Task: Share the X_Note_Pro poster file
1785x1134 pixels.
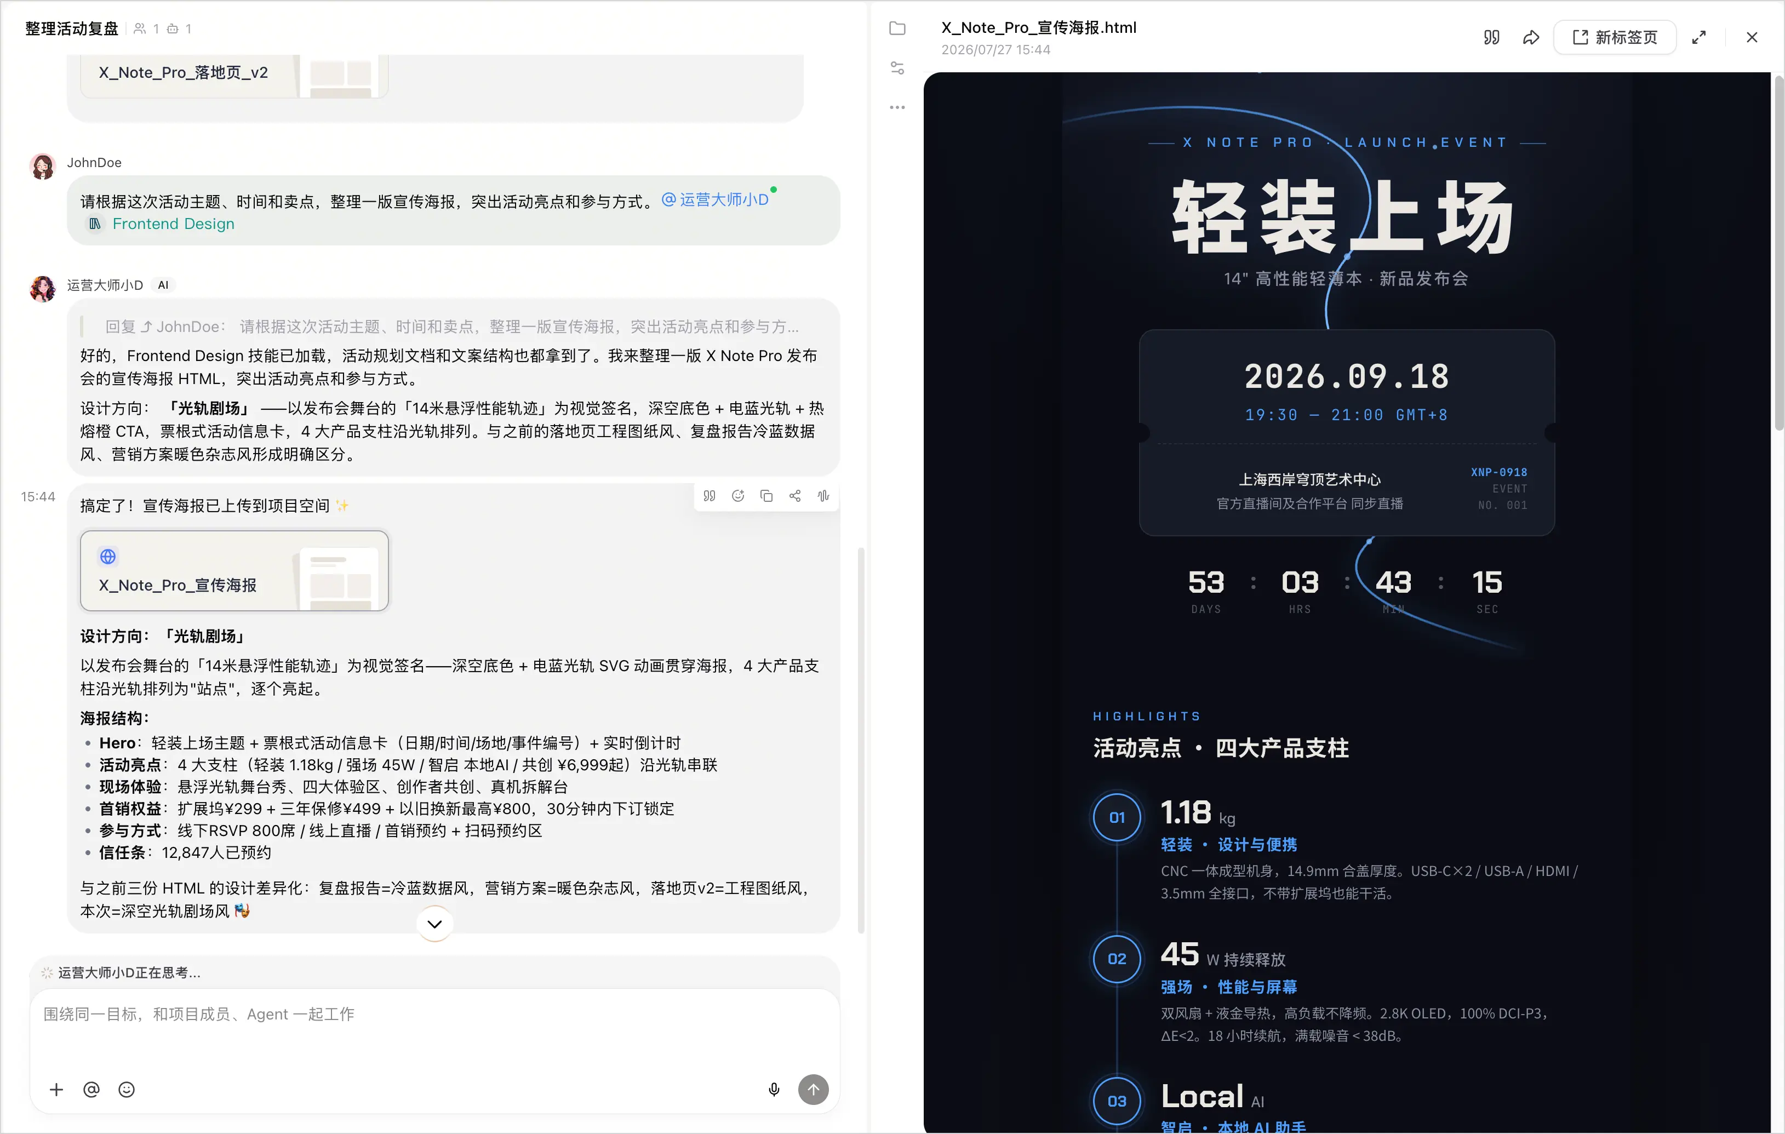Action: [x=1531, y=37]
